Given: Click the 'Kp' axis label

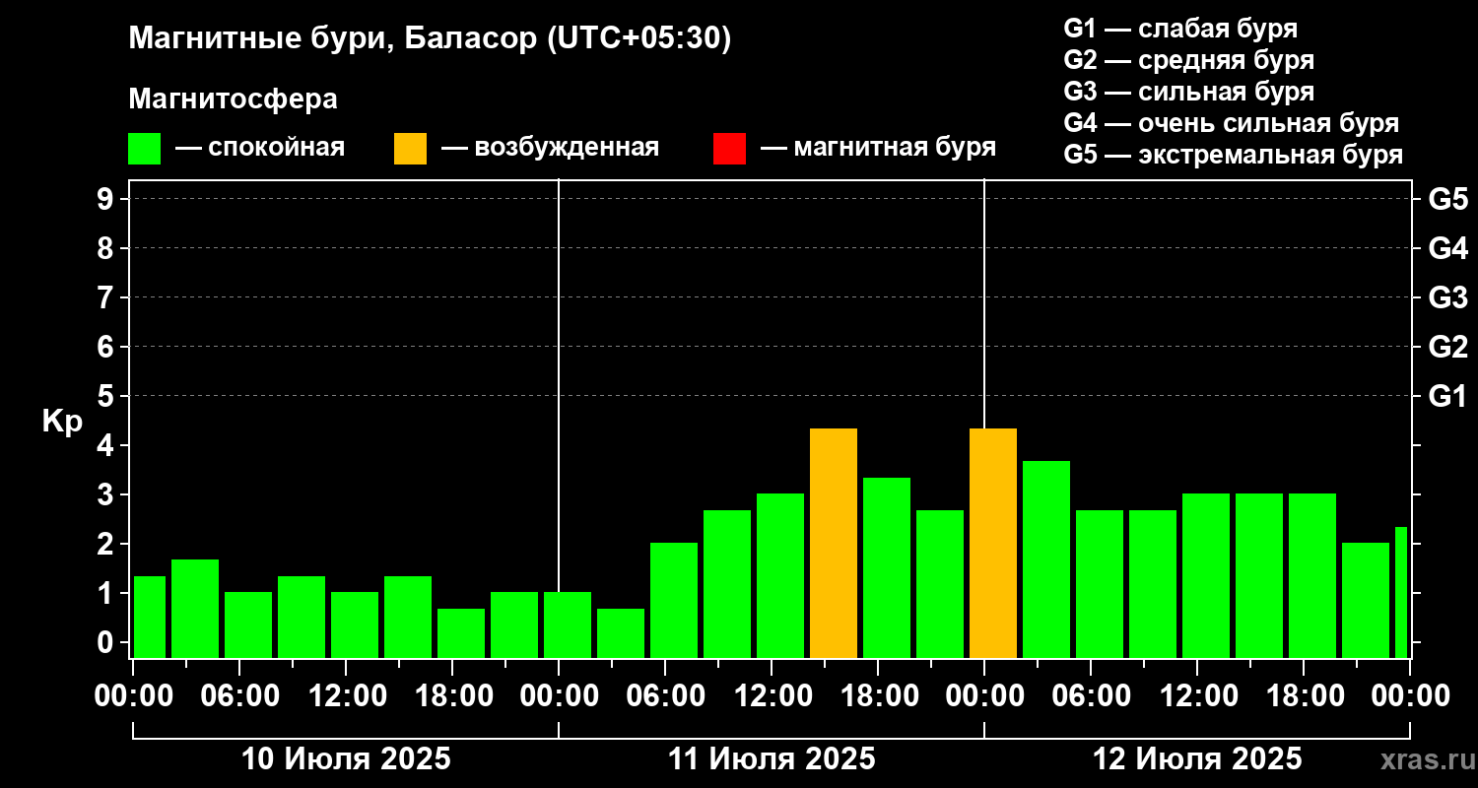Looking at the screenshot, I should (x=62, y=421).
